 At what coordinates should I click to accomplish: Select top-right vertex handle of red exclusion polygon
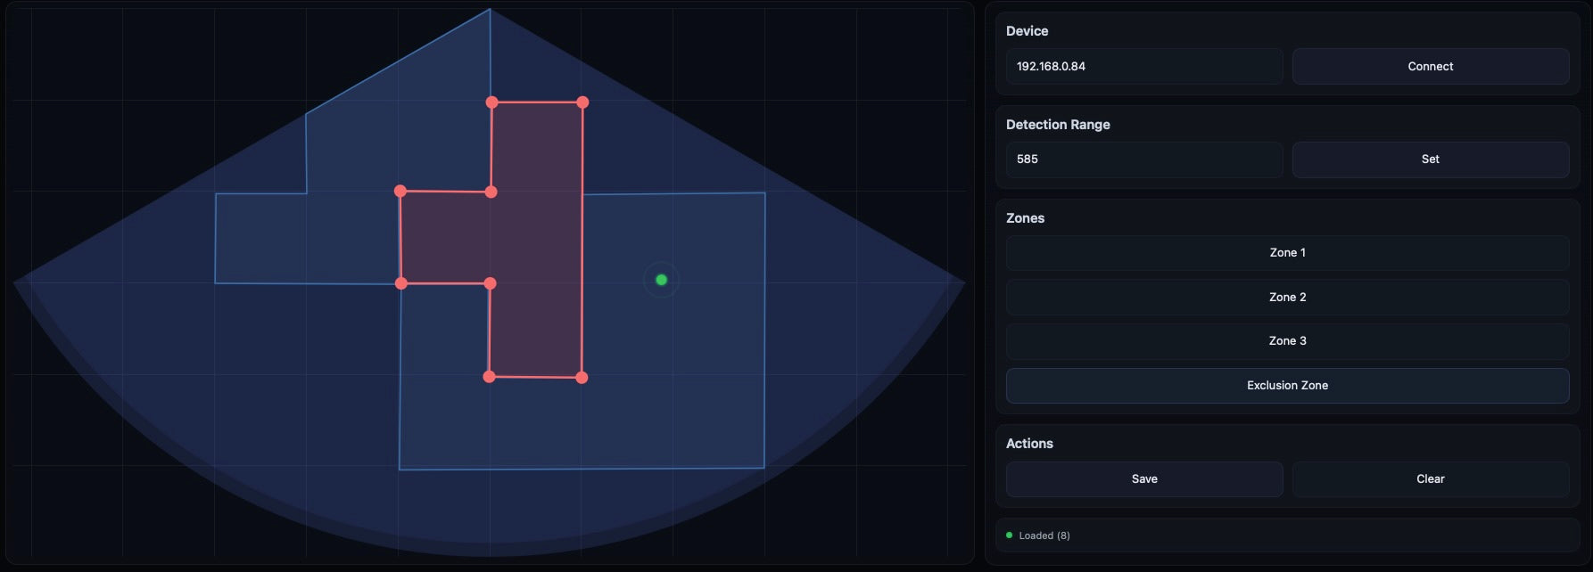pos(582,102)
